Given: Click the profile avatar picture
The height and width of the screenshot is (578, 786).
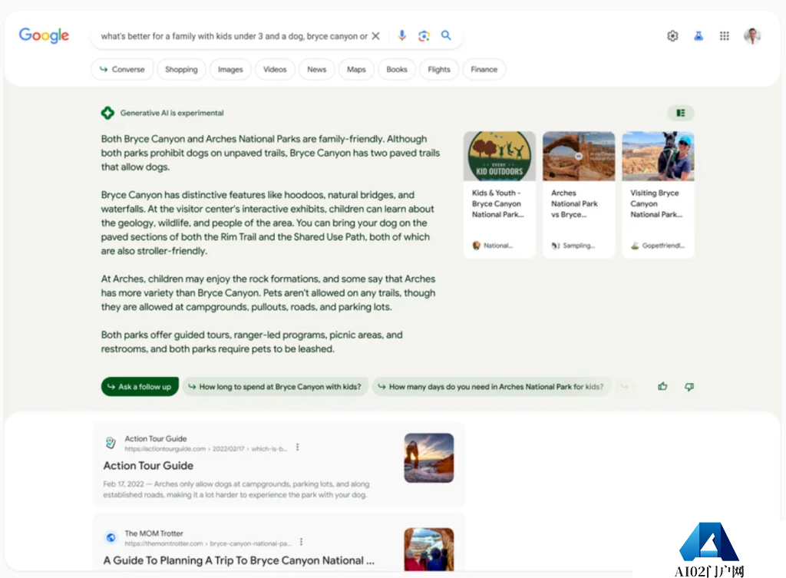Looking at the screenshot, I should 752,36.
